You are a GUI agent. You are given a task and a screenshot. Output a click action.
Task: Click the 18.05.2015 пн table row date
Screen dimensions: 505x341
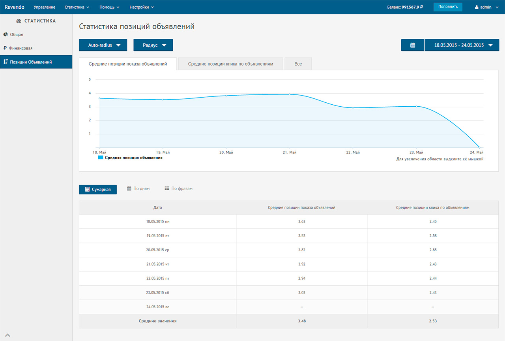coord(157,221)
